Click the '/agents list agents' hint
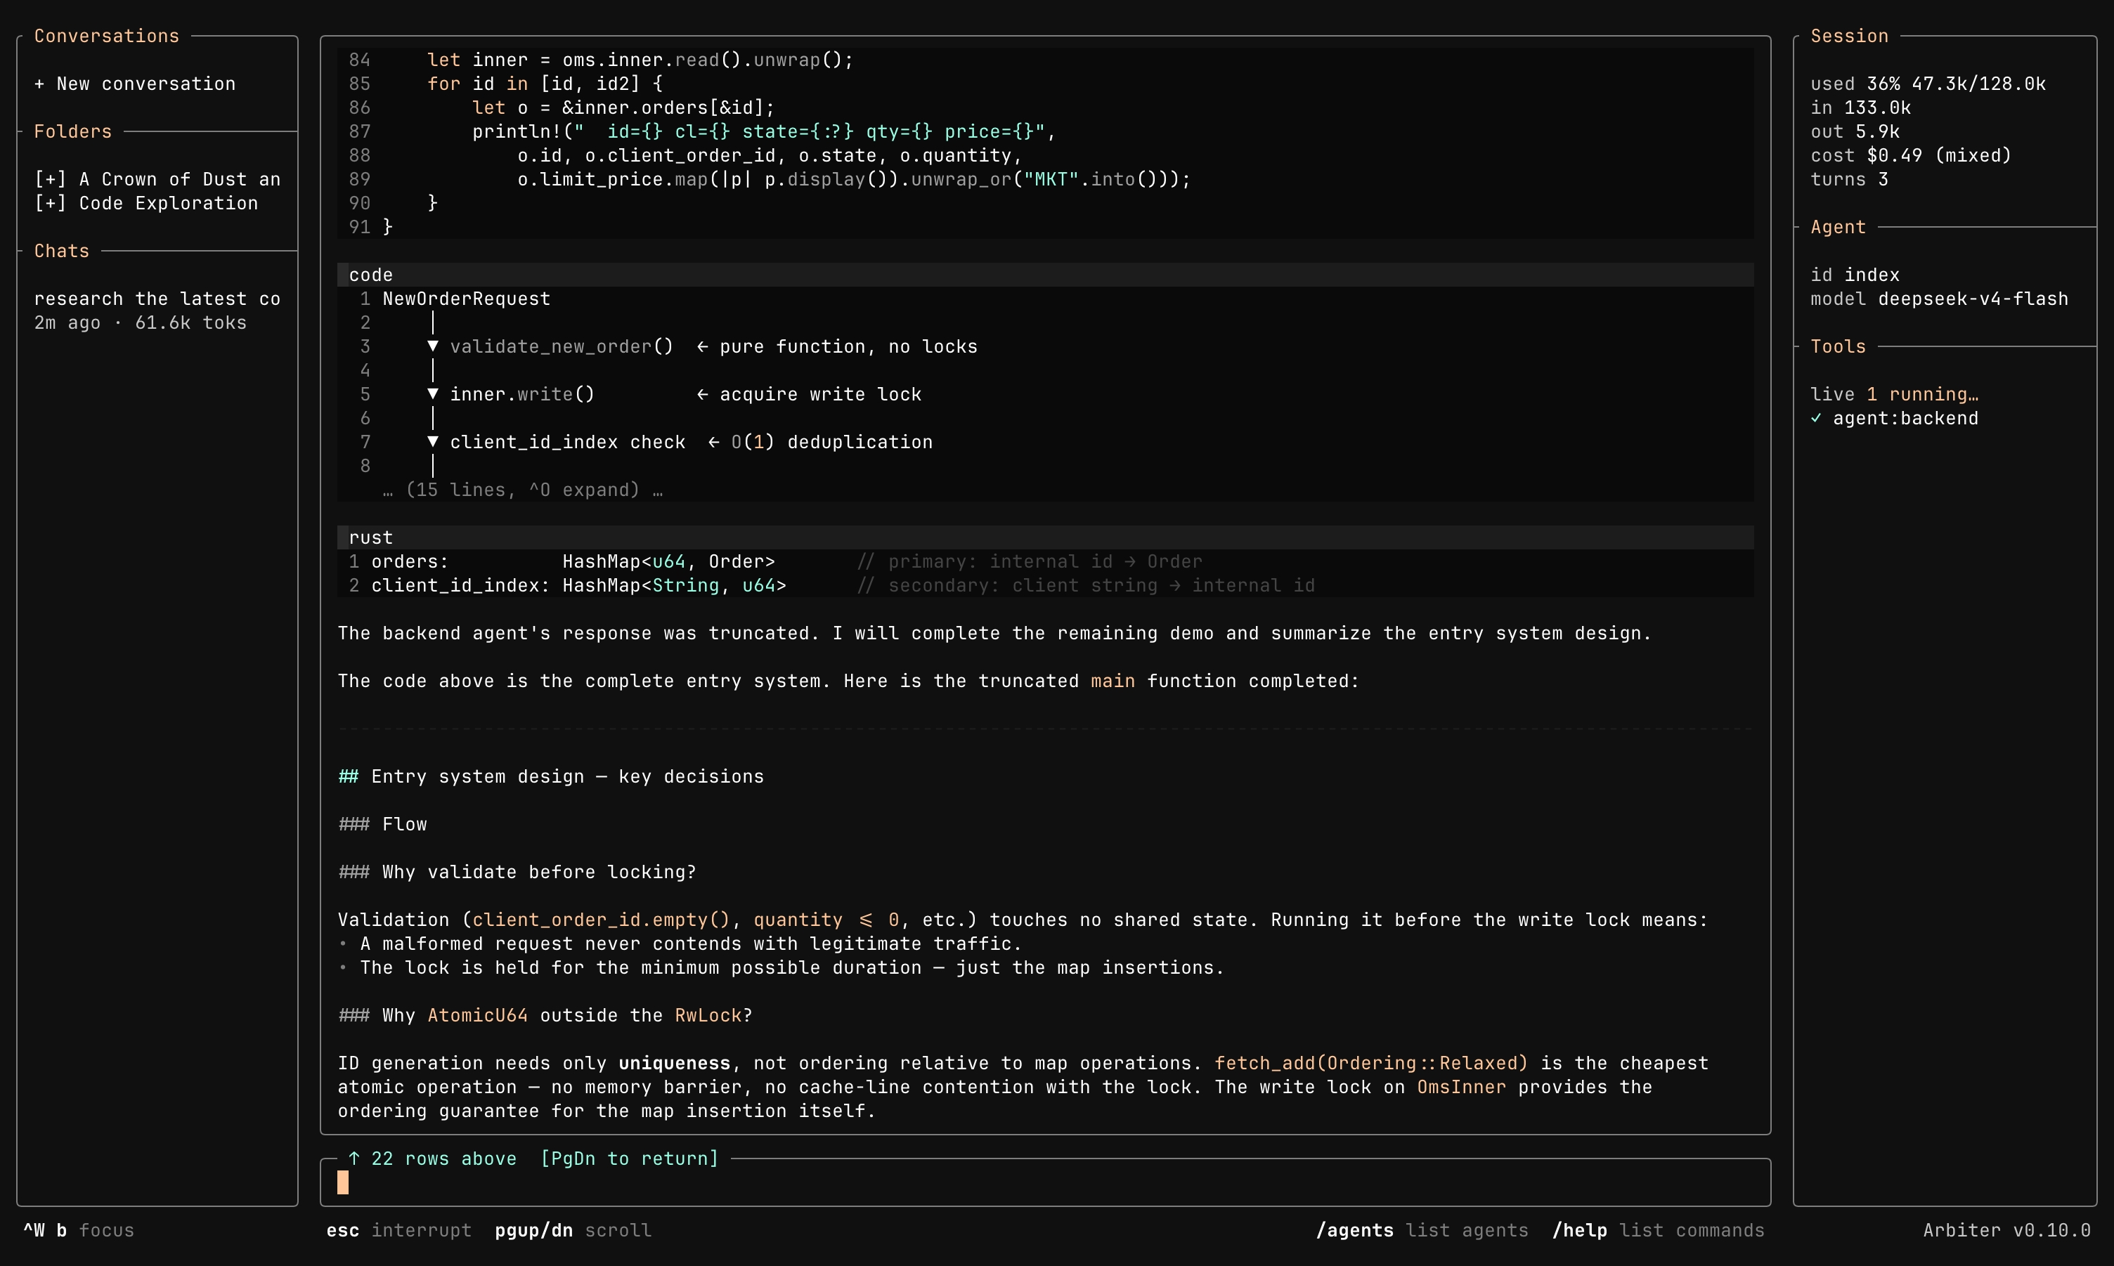Viewport: 2114px width, 1266px height. click(x=1422, y=1230)
